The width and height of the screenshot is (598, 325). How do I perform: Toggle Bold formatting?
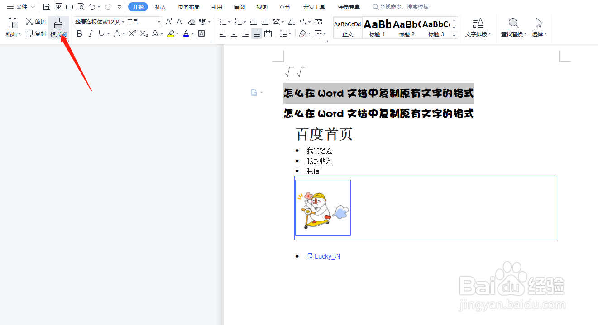click(x=79, y=33)
